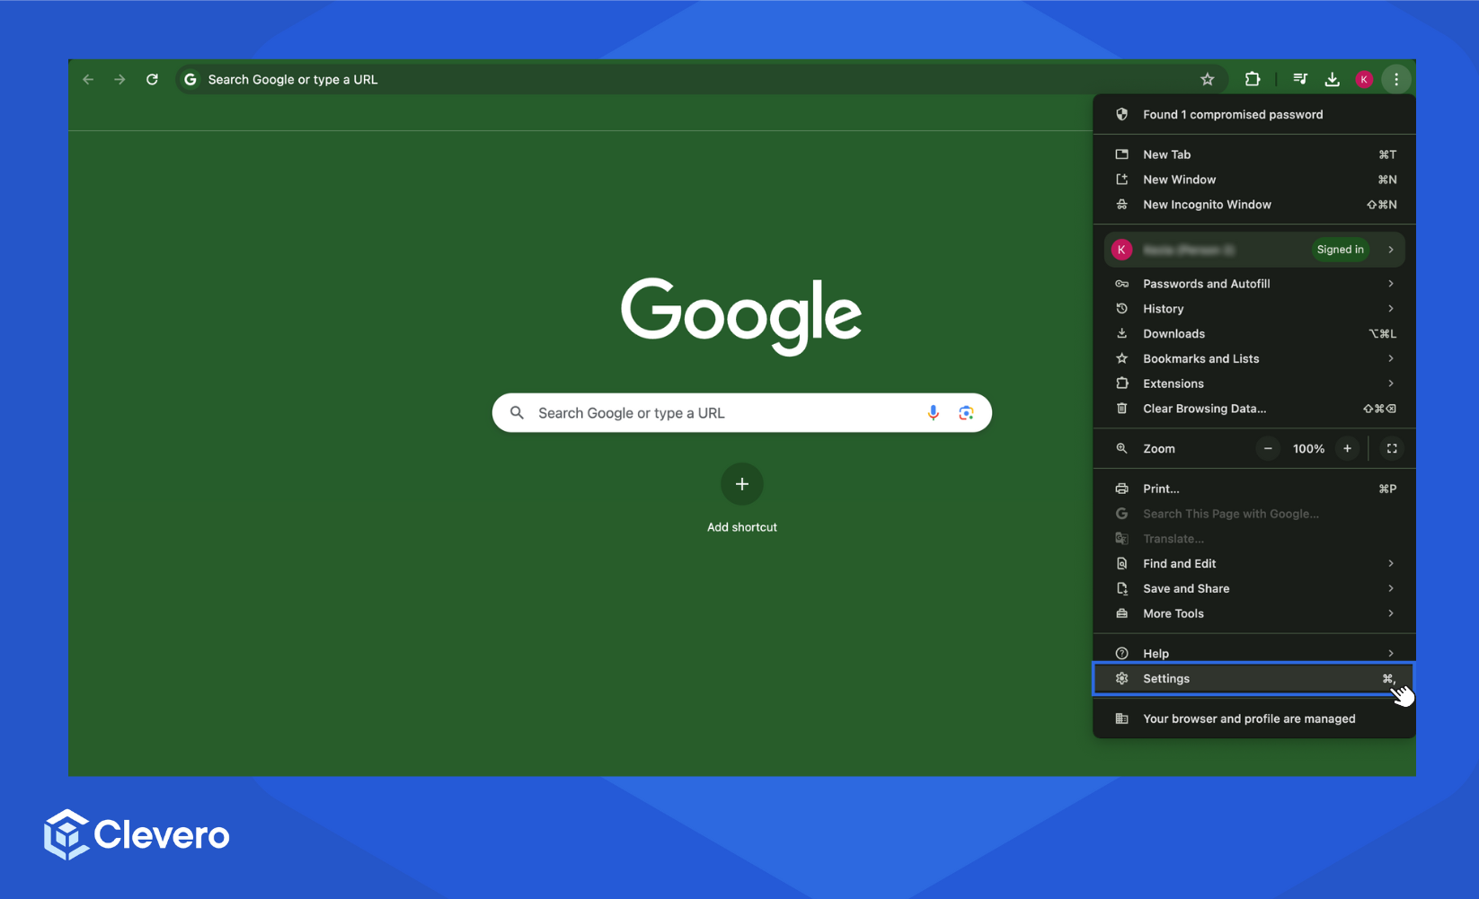The image size is (1479, 899).
Task: Click the three-dot Chrome menu button
Action: coord(1396,79)
